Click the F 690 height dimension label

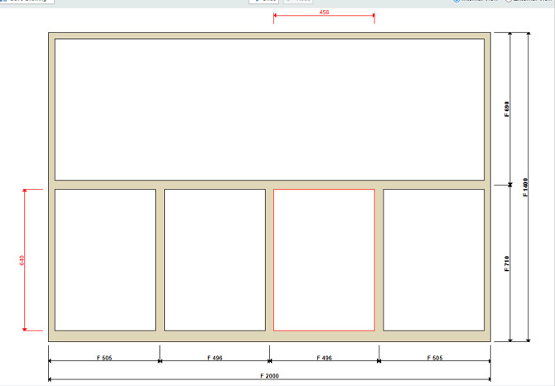coord(507,109)
